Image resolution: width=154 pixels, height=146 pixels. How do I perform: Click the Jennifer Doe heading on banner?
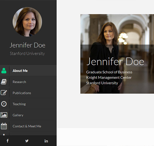point(115,62)
